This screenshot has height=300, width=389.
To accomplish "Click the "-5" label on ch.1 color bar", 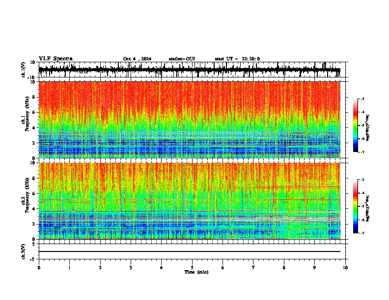I will click(362, 125).
